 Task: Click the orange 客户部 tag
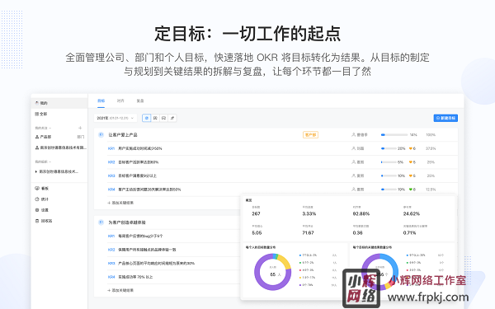(310, 135)
